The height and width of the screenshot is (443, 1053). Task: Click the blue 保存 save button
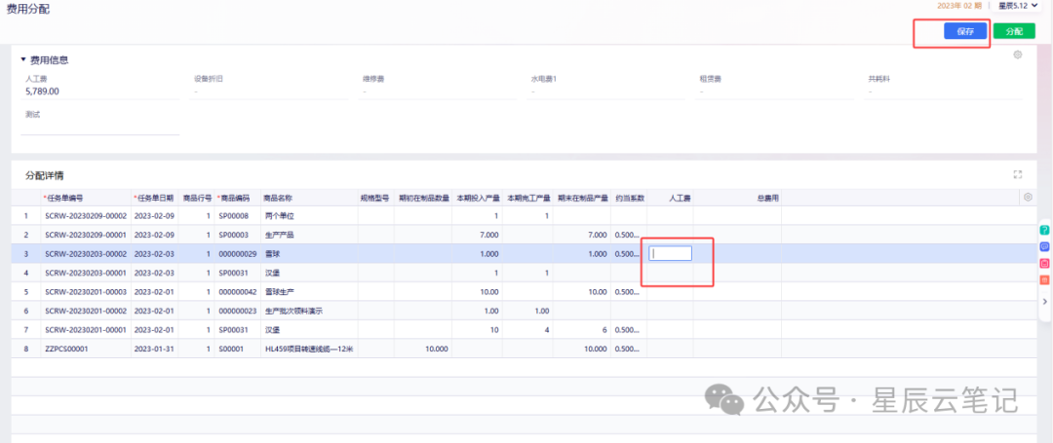point(965,31)
